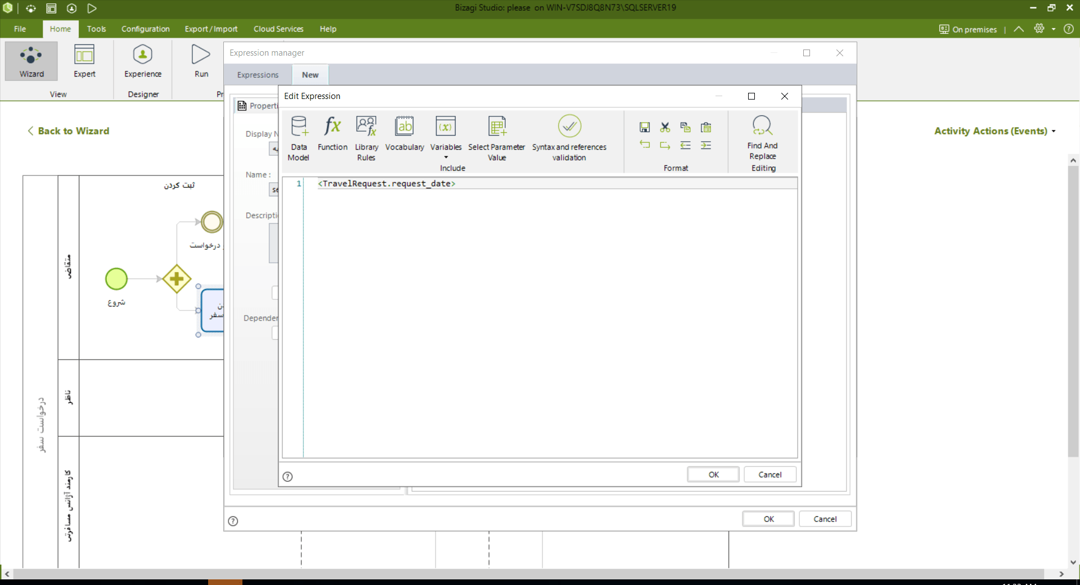Screen dimensions: 1080x585
Task: Open the File menu
Action: pos(20,29)
